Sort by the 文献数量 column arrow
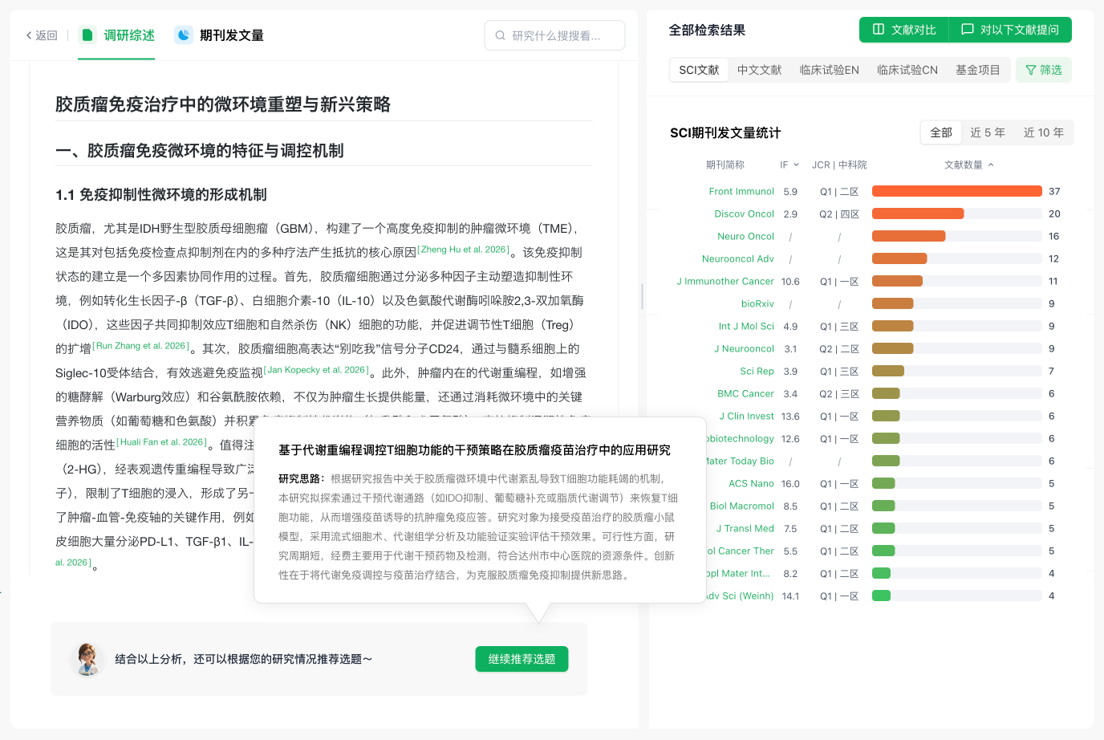Viewport: 1104px width, 740px height. (991, 165)
